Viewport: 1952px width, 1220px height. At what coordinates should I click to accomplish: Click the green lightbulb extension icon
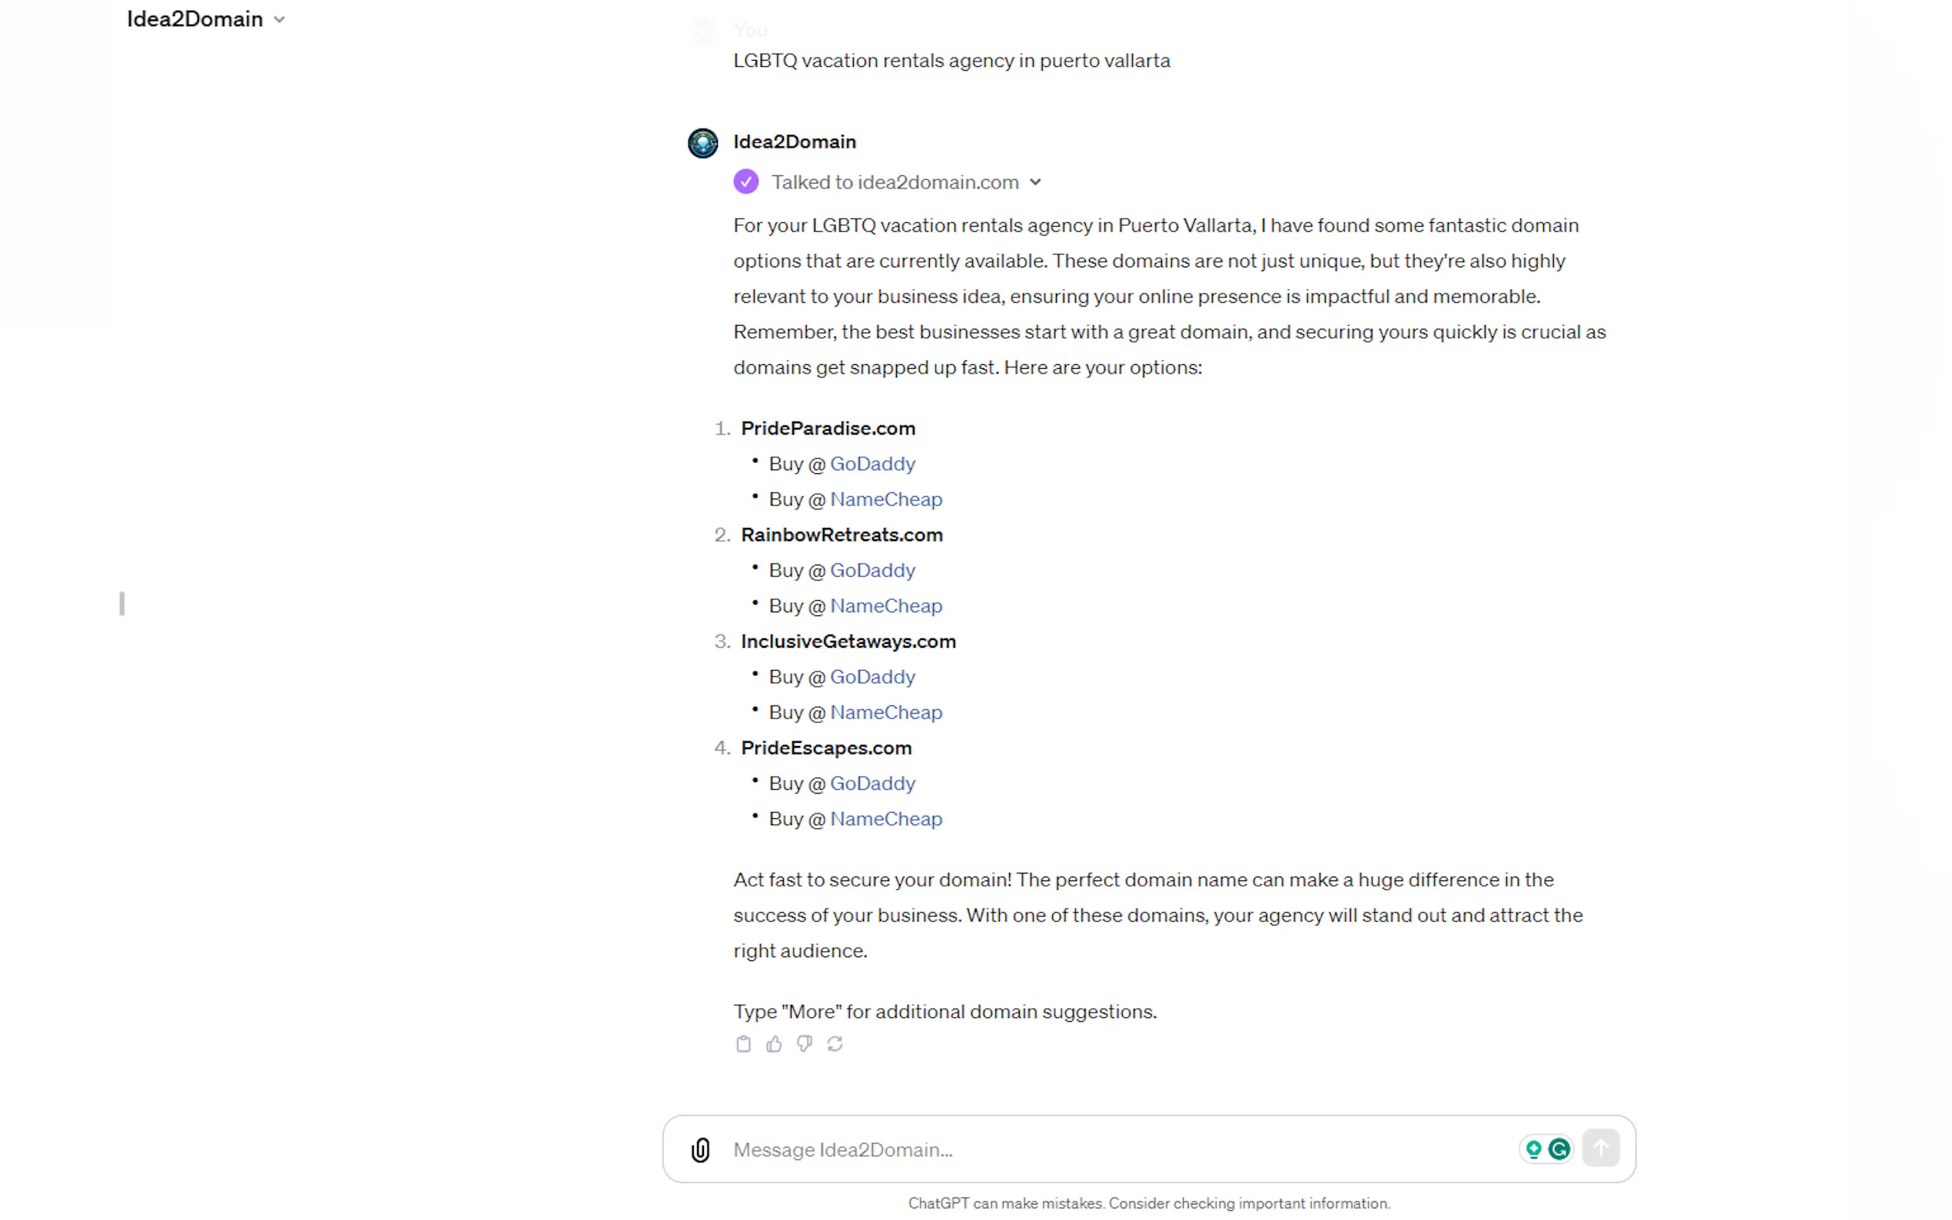(x=1533, y=1149)
